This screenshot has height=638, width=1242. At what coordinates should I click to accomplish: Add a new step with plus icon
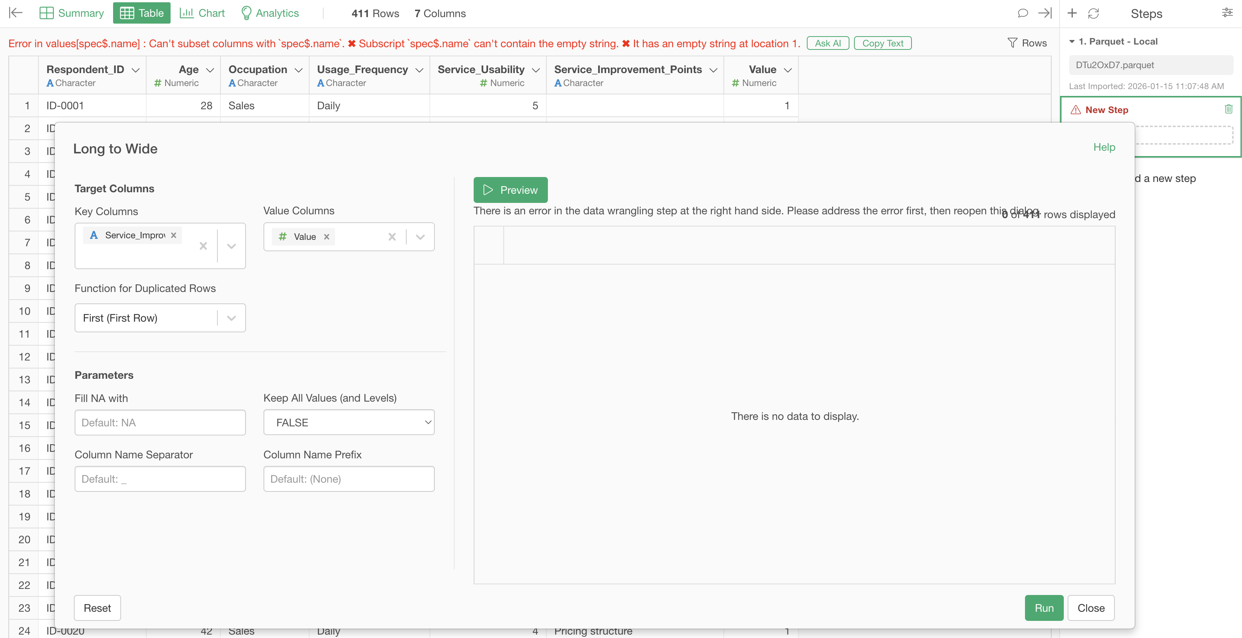pyautogui.click(x=1072, y=13)
